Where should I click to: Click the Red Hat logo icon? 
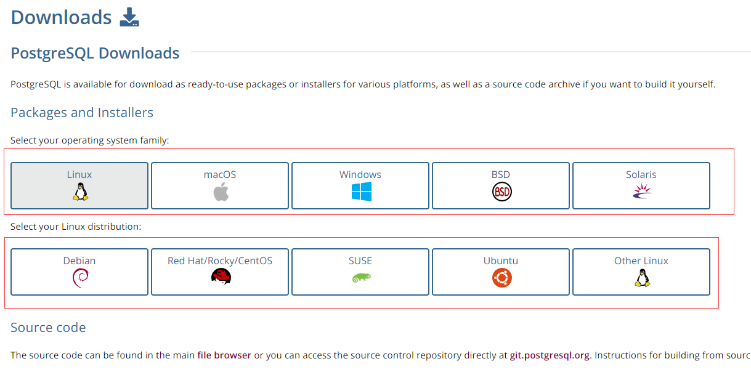[x=221, y=278]
